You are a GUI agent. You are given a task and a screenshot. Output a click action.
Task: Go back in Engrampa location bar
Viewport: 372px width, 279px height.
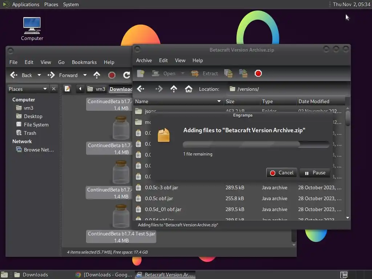(x=141, y=89)
